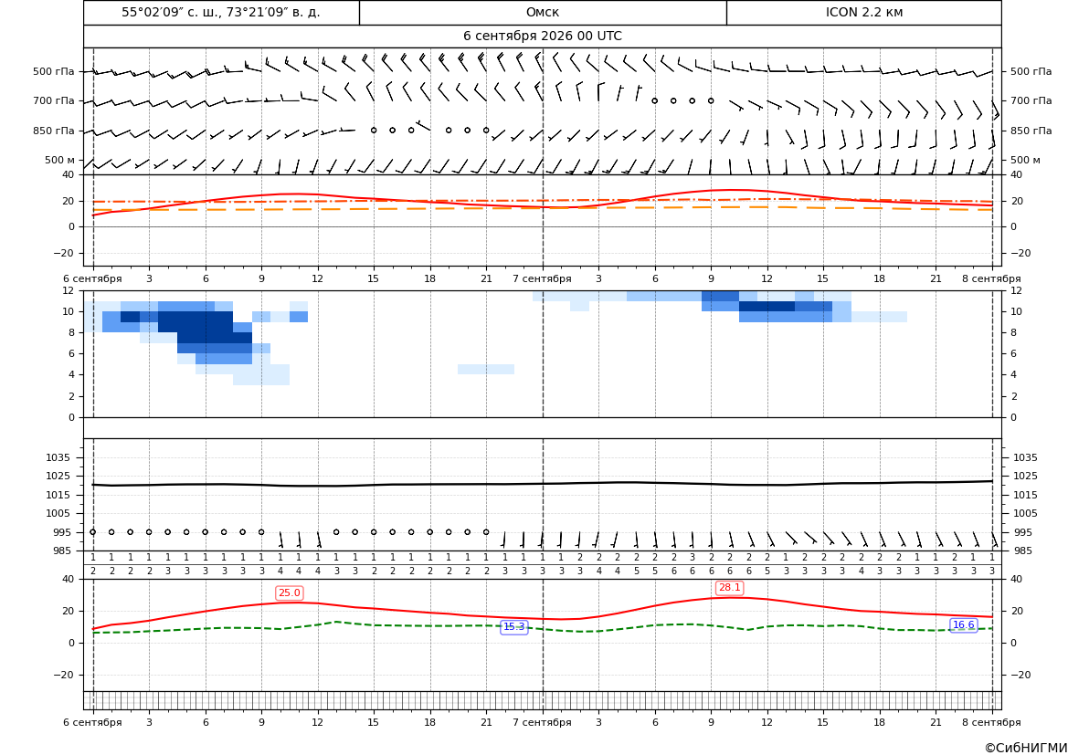Click the 25.0 maximum temperature label

pyautogui.click(x=289, y=593)
